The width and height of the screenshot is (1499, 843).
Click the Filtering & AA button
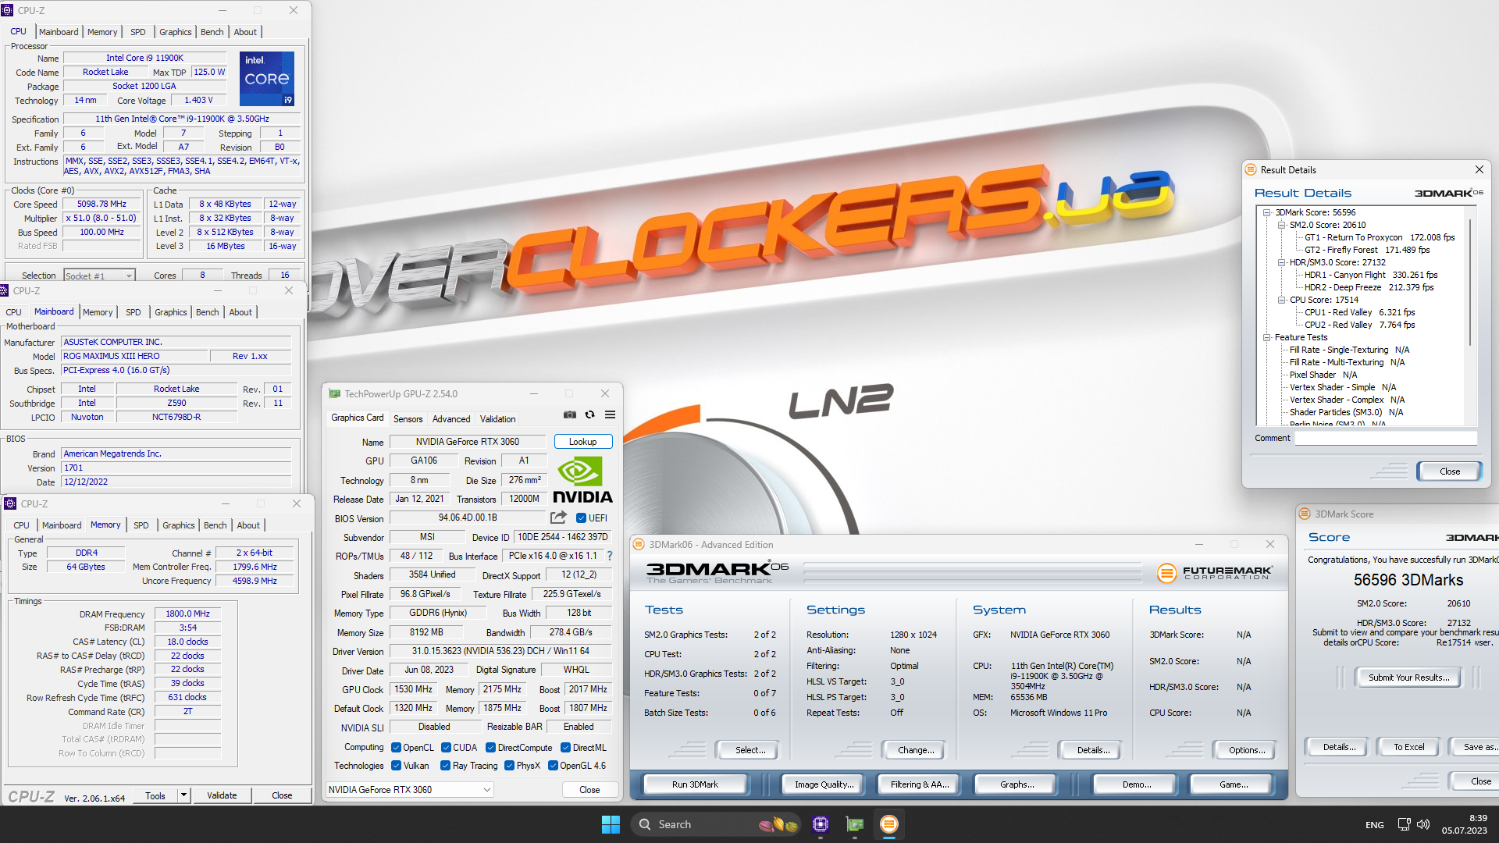[920, 784]
